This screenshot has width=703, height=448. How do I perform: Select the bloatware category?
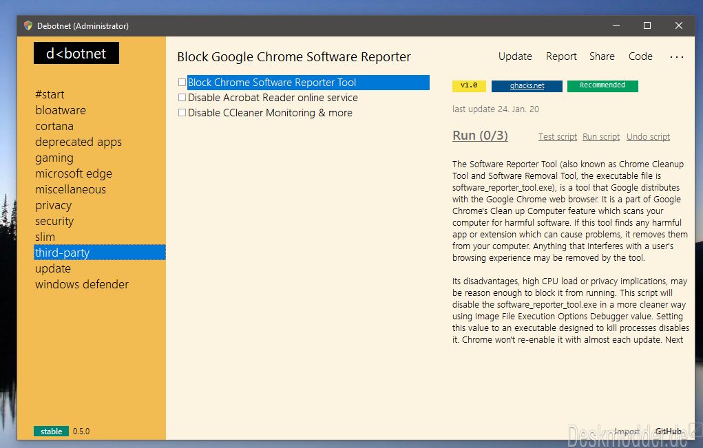(61, 110)
